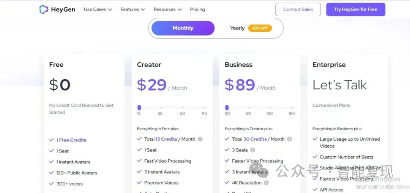Open the Resources dropdown

[168, 9]
